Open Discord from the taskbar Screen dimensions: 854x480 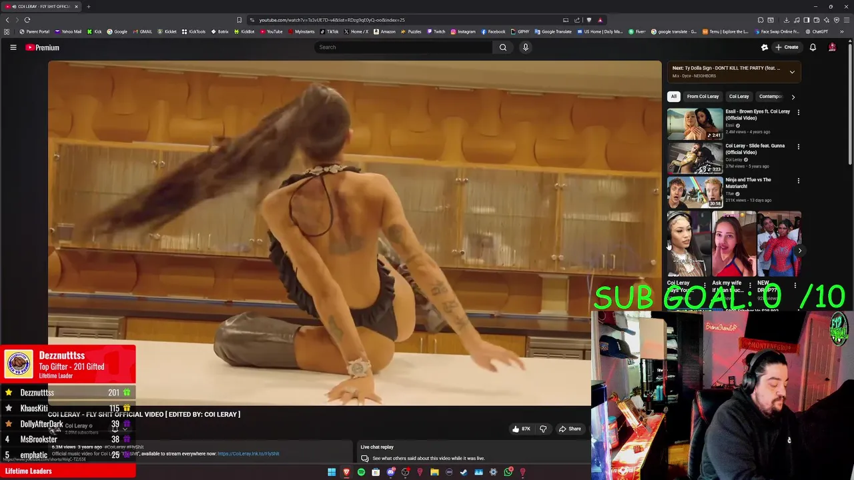click(390, 472)
